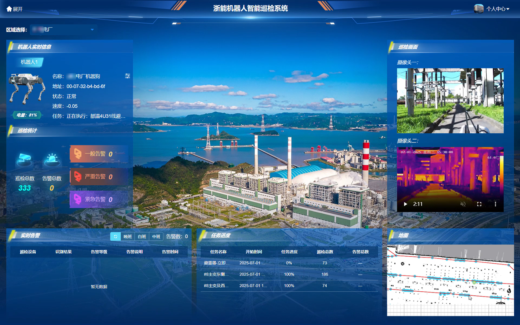Click the robot dog image
The image size is (520, 325).
click(27, 87)
